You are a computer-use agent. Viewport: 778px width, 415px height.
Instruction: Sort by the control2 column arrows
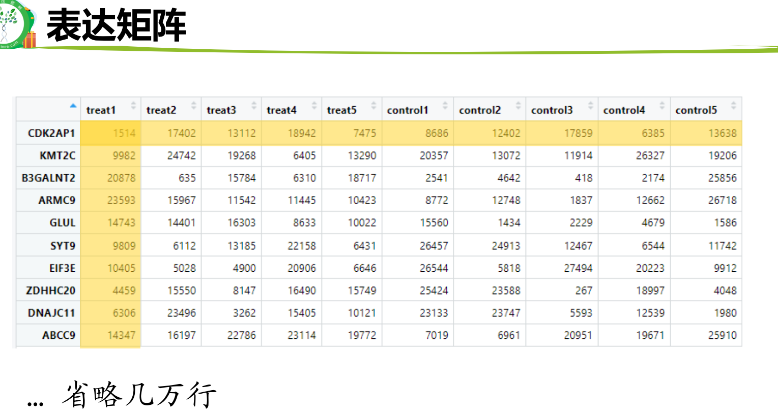[518, 106]
